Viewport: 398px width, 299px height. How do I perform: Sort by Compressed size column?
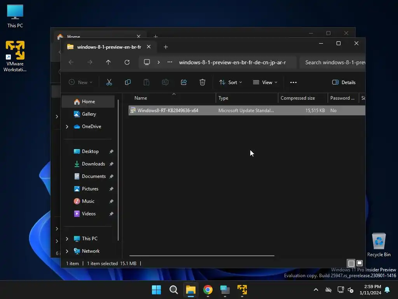click(x=303, y=98)
